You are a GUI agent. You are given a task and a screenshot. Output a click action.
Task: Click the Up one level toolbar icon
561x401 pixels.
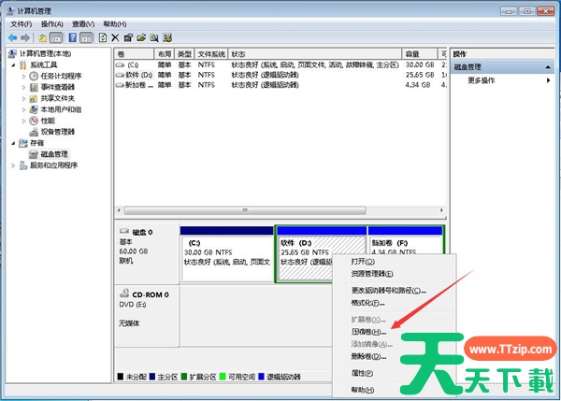coord(43,37)
